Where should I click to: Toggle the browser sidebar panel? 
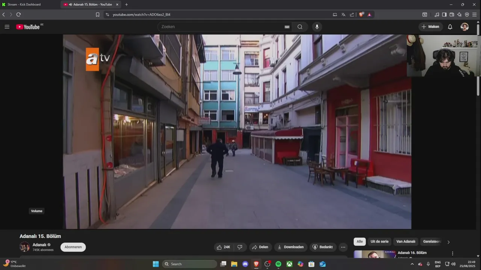click(444, 15)
